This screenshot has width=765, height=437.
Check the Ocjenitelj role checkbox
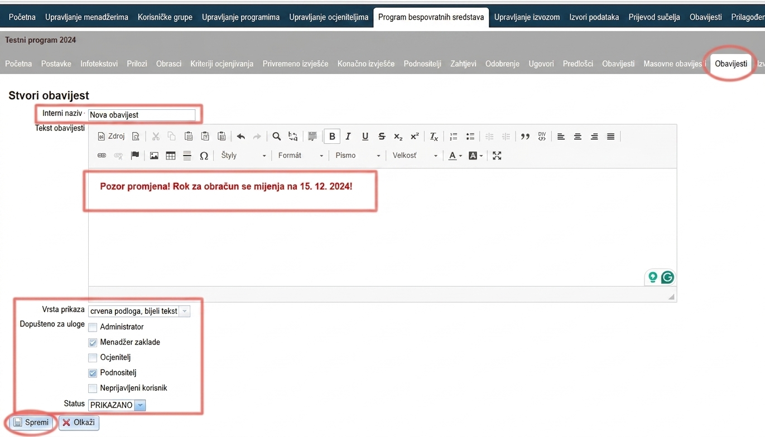point(93,358)
